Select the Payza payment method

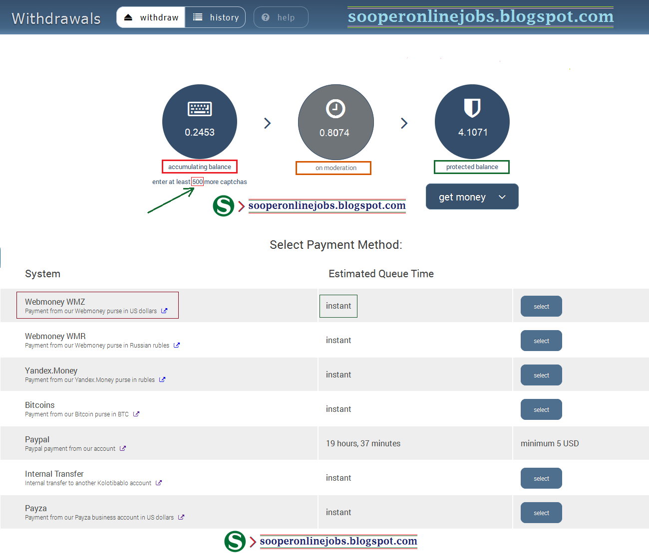tap(541, 513)
